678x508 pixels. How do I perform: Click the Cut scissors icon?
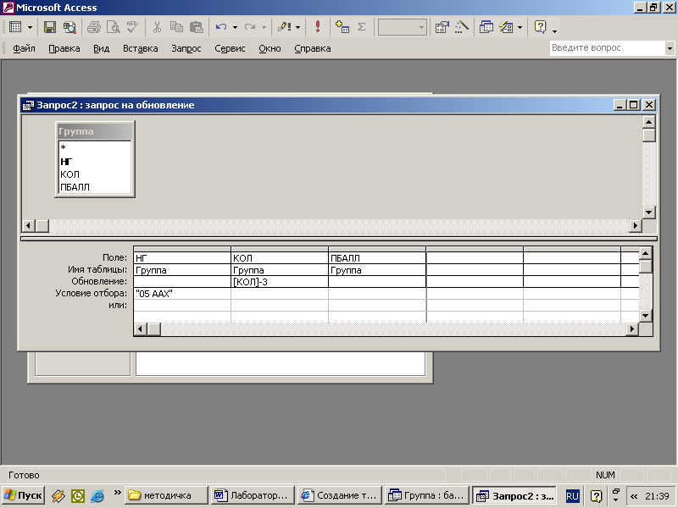[157, 27]
